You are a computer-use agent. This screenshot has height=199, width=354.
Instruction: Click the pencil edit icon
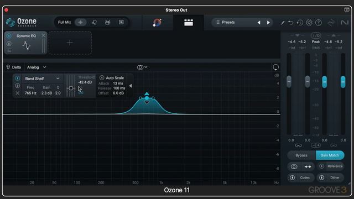pos(283,23)
